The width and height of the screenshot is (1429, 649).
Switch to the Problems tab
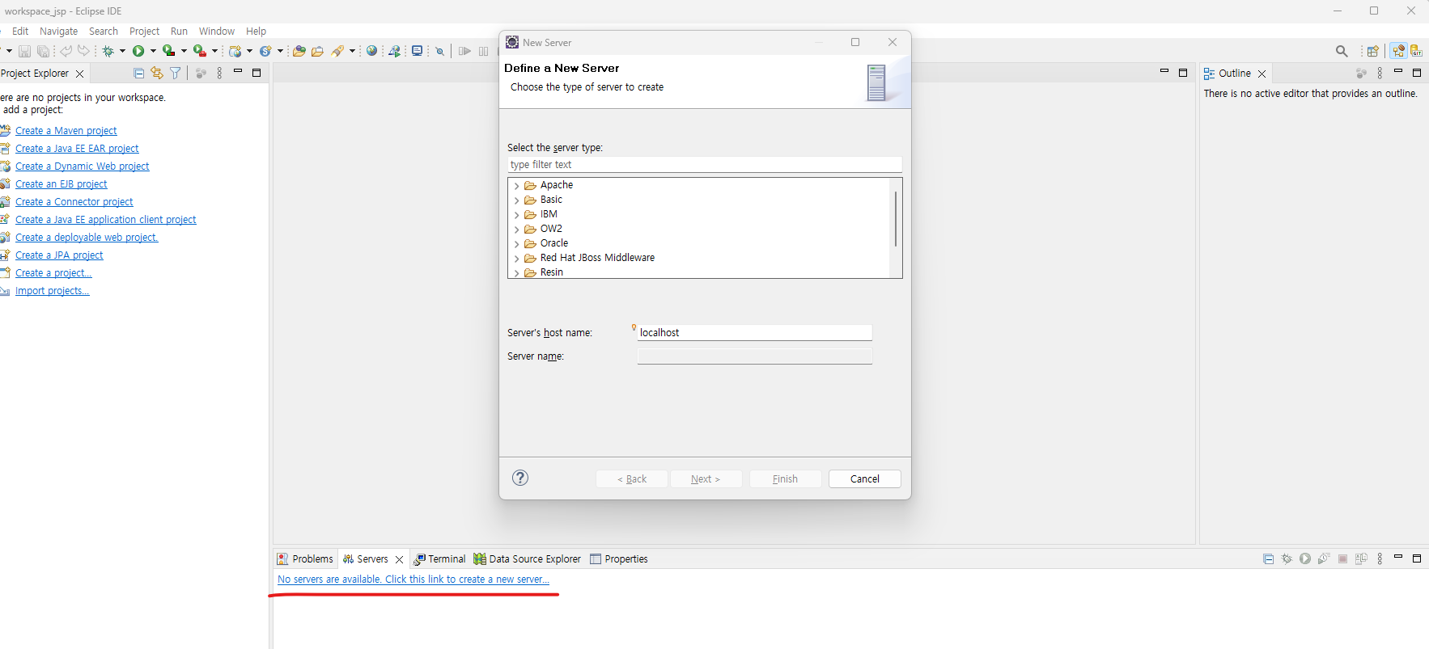tap(305, 558)
